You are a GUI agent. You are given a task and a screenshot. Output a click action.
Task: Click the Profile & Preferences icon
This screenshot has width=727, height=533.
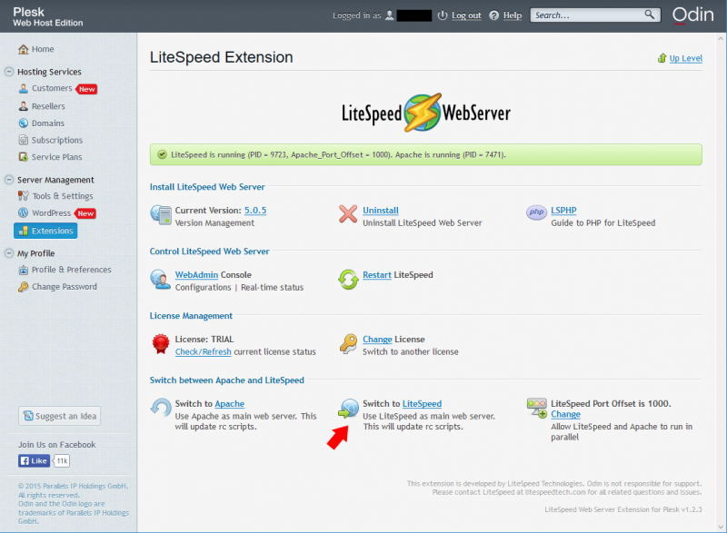click(x=24, y=270)
